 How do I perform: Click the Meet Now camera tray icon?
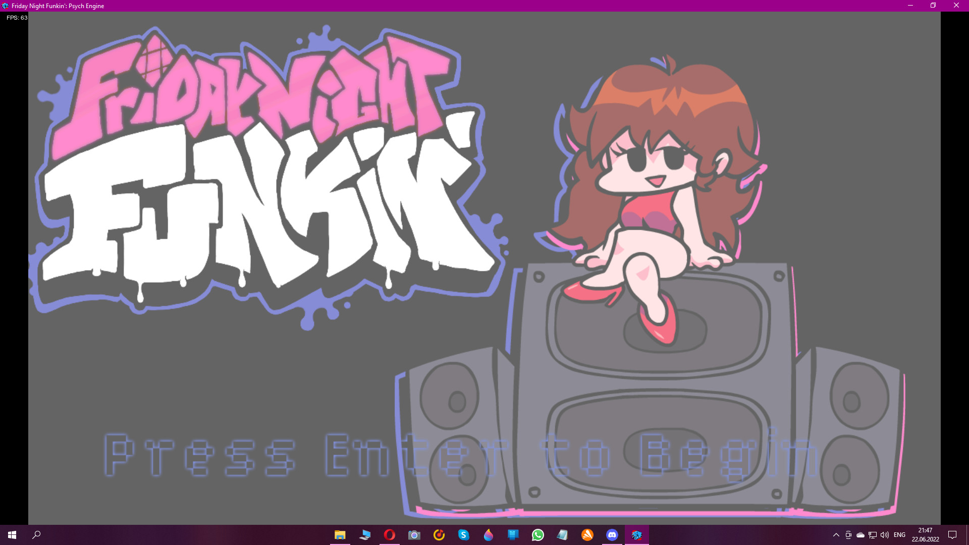pos(848,535)
